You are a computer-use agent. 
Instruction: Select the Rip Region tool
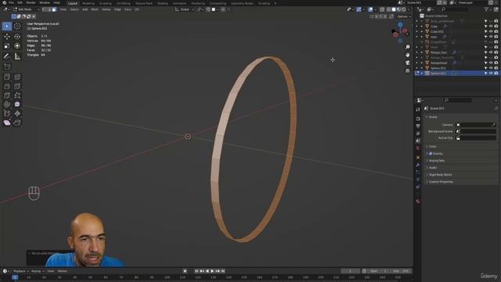[17, 123]
